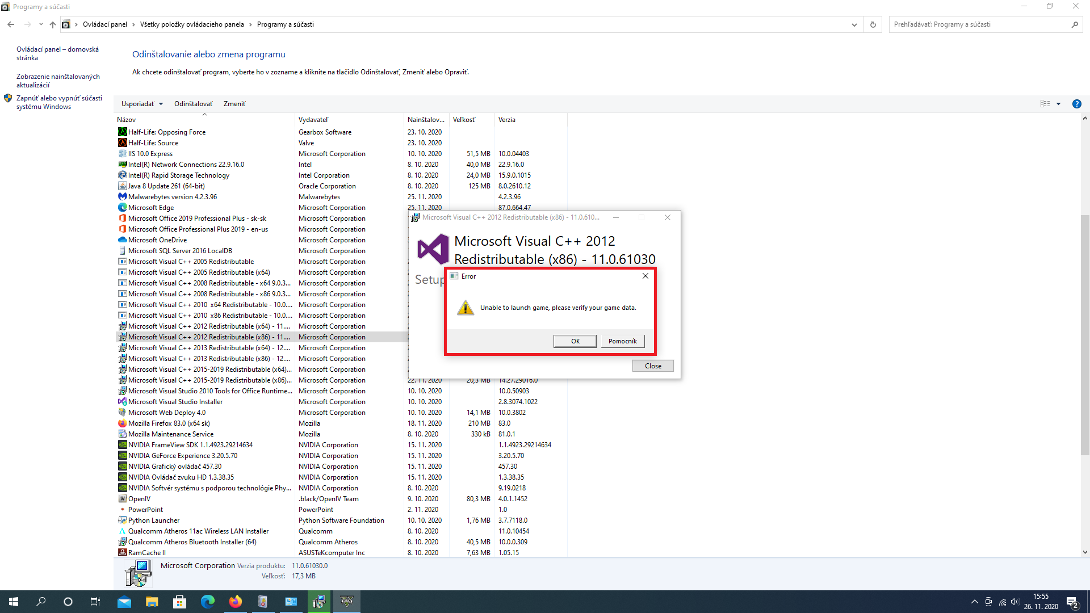This screenshot has width=1090, height=613.
Task: Open Ovládací panel – domovská stránka link
Action: [57, 53]
